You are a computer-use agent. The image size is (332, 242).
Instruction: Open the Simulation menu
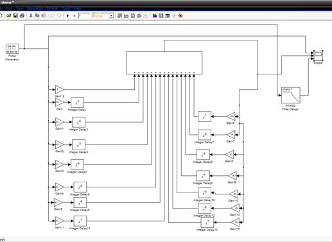(x=35, y=8)
